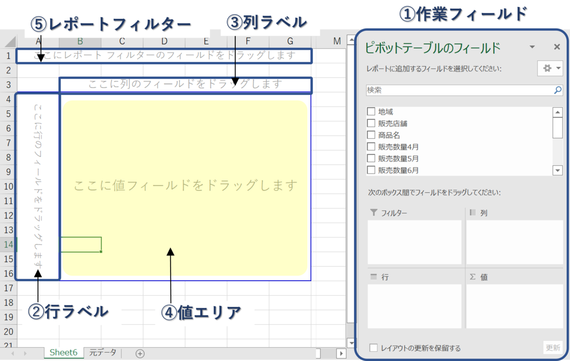
Task: Click the magnifier search icon
Action: (558, 90)
